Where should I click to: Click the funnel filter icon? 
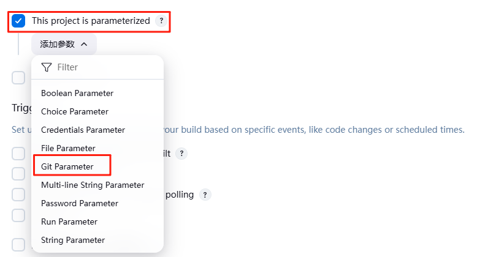(47, 67)
